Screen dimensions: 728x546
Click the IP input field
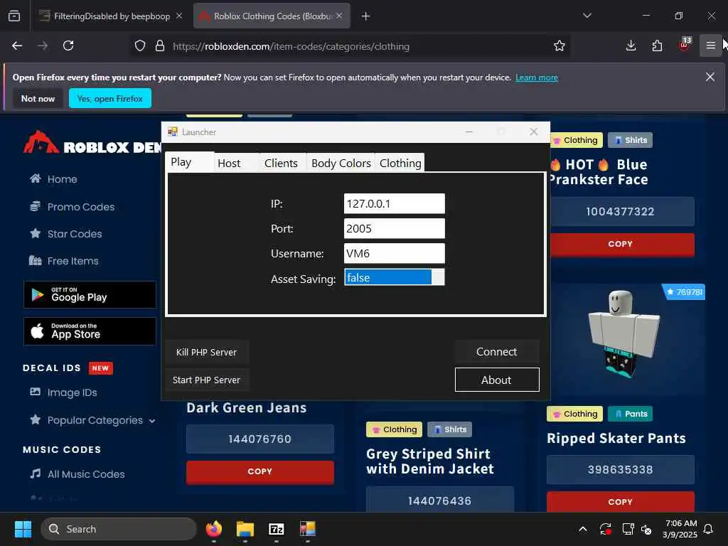[394, 203]
